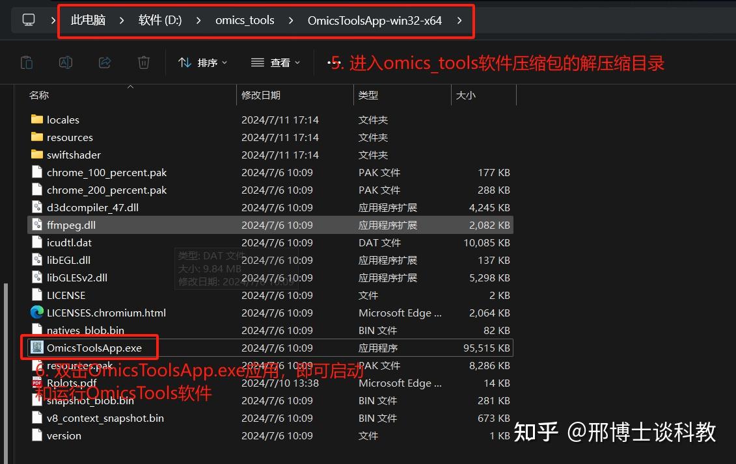Open the locales folder

click(x=63, y=120)
